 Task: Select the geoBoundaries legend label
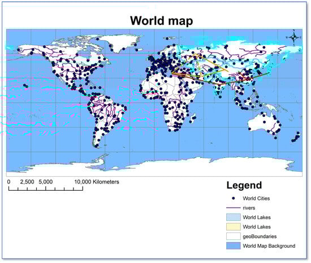coord(260,236)
